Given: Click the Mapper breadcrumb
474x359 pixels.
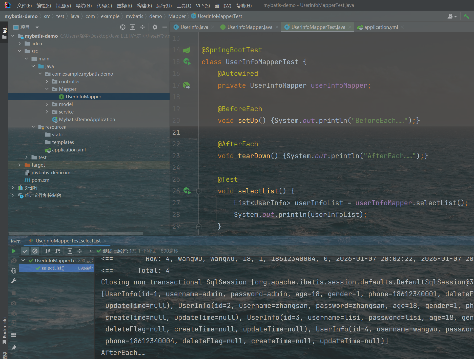Looking at the screenshot, I should [177, 16].
